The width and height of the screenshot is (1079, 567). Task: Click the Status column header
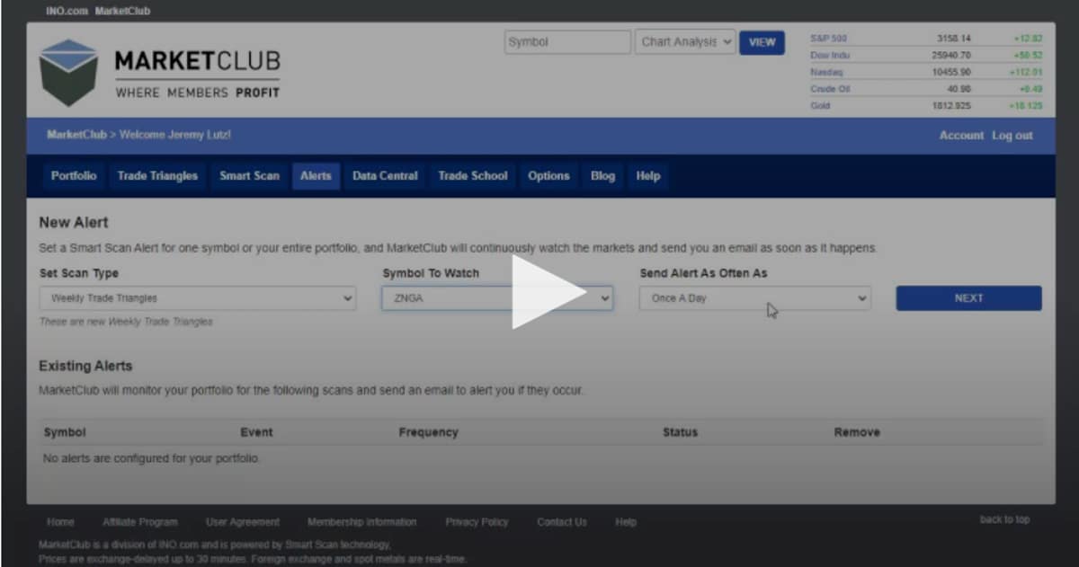pyautogui.click(x=680, y=432)
